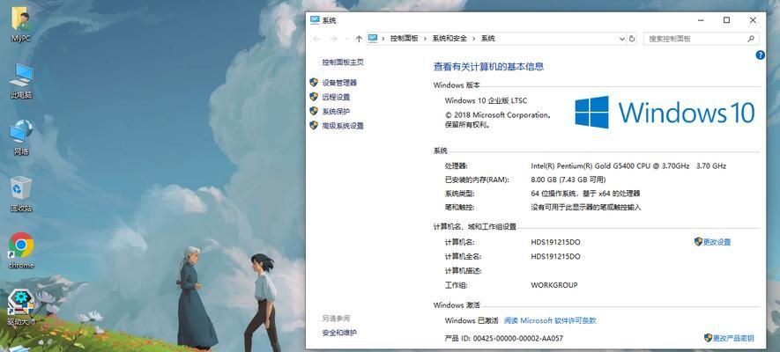Go to 控制面板 in the breadcrumb
Viewport: 780px width, 352px height.
(404, 39)
